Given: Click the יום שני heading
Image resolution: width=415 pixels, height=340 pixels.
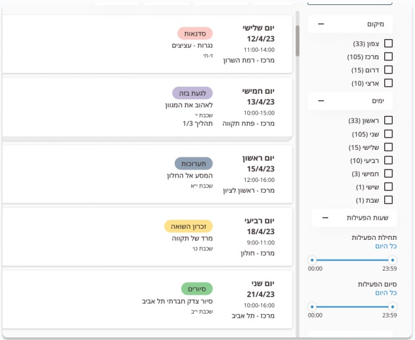Looking at the screenshot, I should pyautogui.click(x=263, y=283).
